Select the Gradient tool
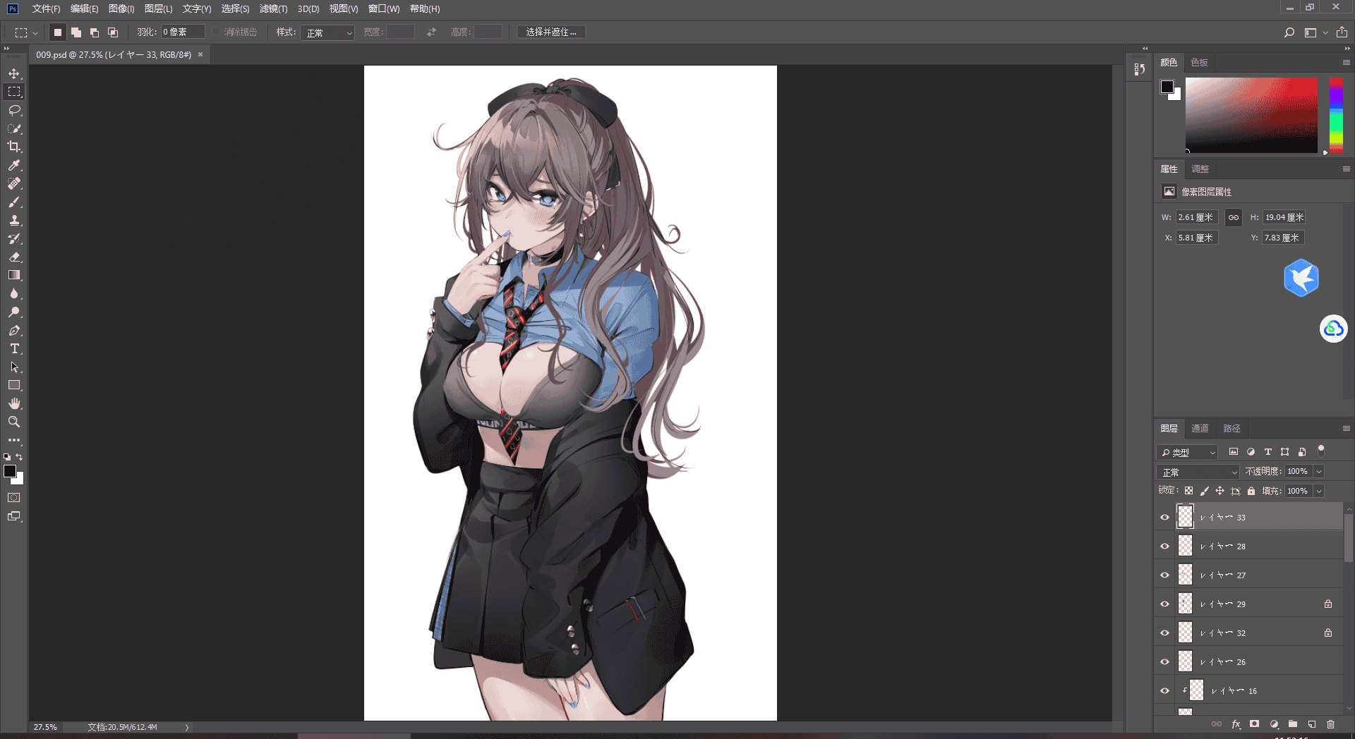This screenshot has width=1355, height=739. click(x=14, y=275)
